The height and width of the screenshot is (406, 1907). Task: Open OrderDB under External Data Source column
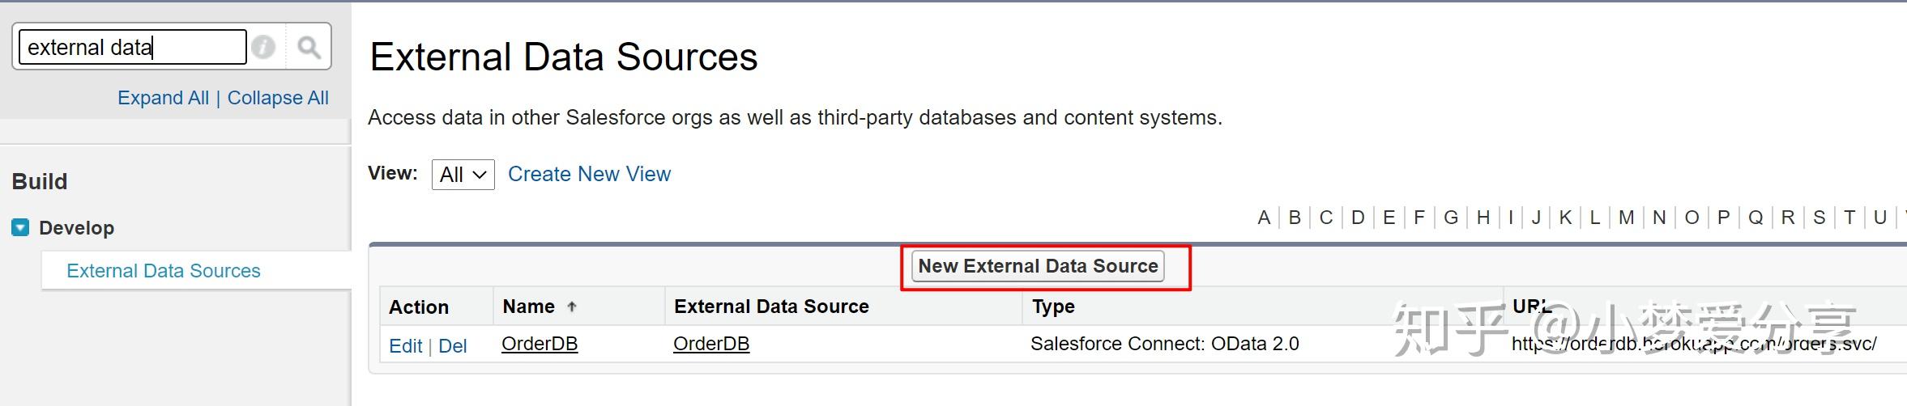point(711,344)
